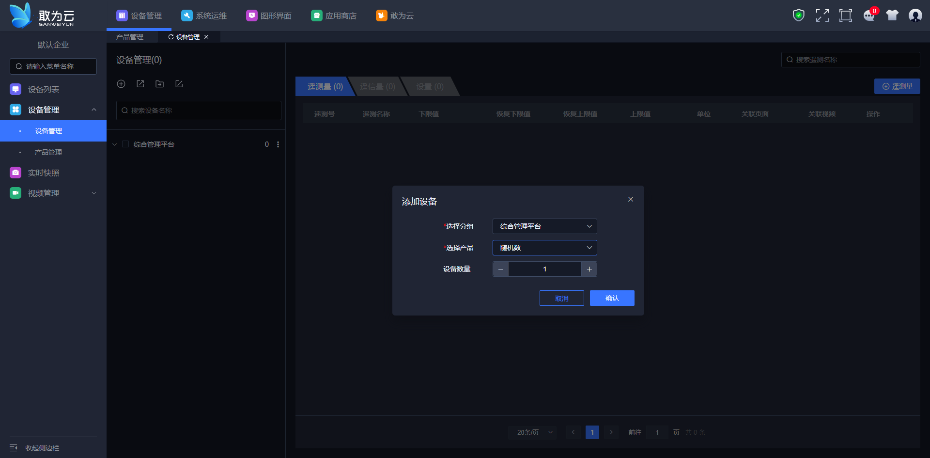Open the 选择产品 dropdown
The image size is (930, 458).
545,248
